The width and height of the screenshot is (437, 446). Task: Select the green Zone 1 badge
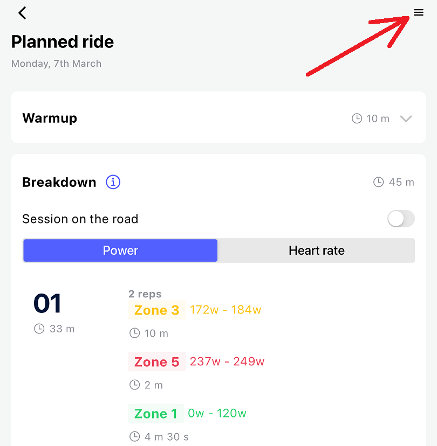click(156, 414)
